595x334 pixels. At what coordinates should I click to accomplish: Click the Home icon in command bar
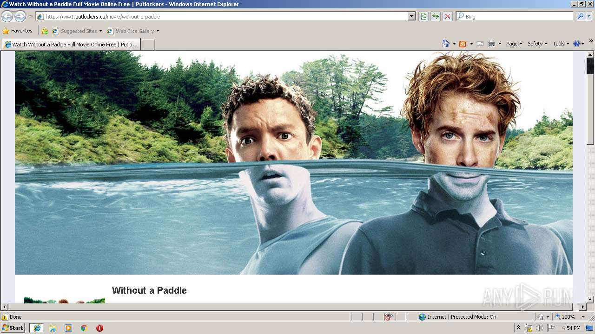coord(445,44)
